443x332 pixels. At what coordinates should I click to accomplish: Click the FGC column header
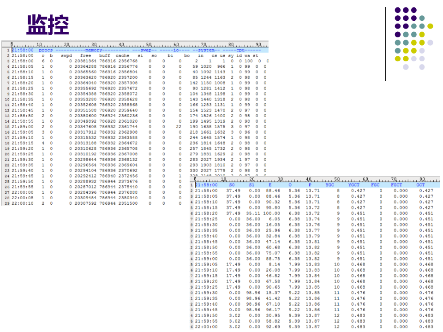375,185
